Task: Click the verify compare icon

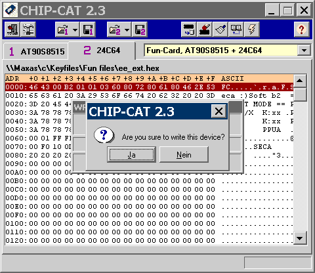Action: point(236,30)
